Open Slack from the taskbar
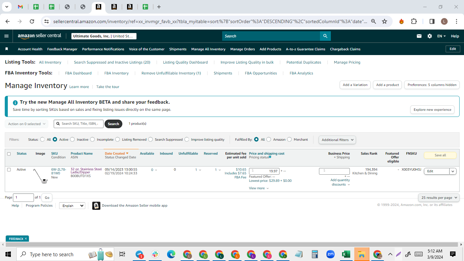 155,254
